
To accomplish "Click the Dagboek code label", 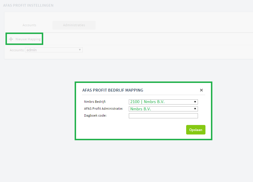I will pyautogui.click(x=95, y=115).
